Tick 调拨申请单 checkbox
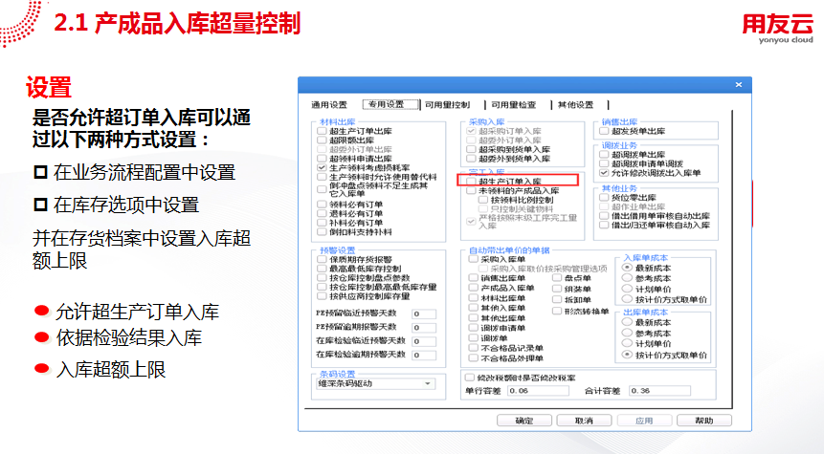 coord(473,328)
